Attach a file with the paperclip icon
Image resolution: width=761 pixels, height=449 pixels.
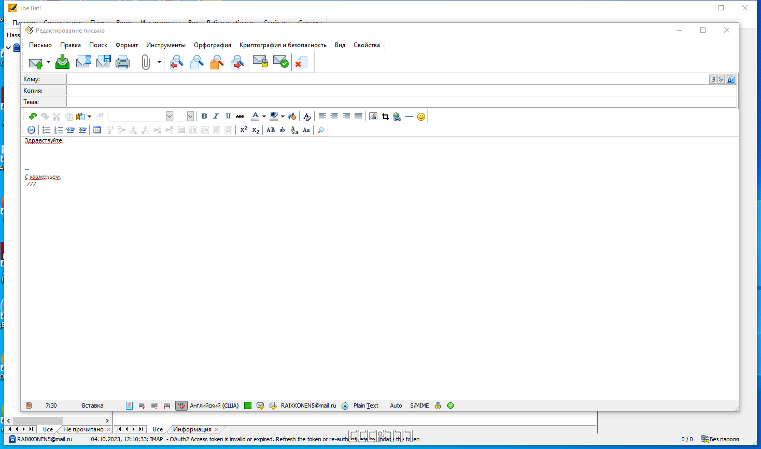click(x=146, y=63)
